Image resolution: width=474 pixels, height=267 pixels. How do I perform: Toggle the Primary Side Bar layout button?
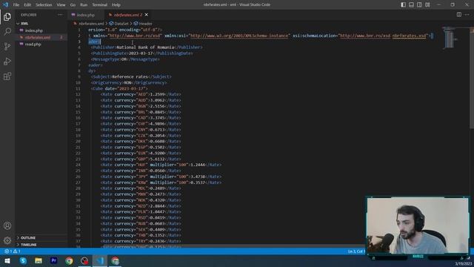pyautogui.click(x=403, y=4)
